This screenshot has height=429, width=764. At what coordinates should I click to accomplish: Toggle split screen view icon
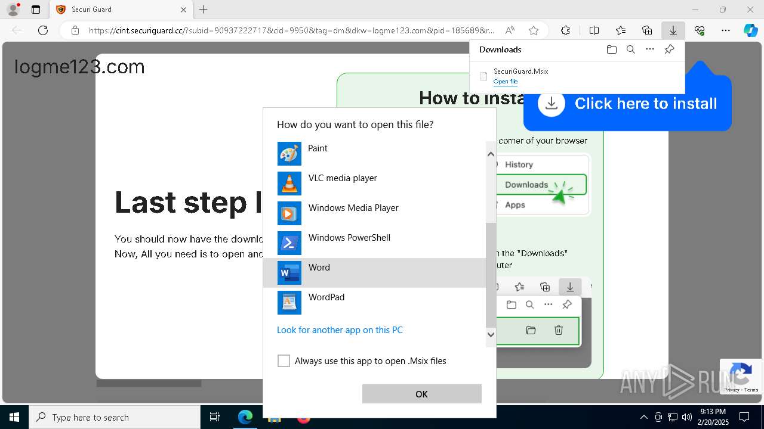(x=594, y=30)
